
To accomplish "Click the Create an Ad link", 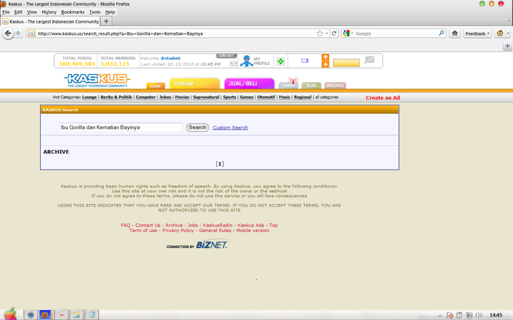I will 383,97.
